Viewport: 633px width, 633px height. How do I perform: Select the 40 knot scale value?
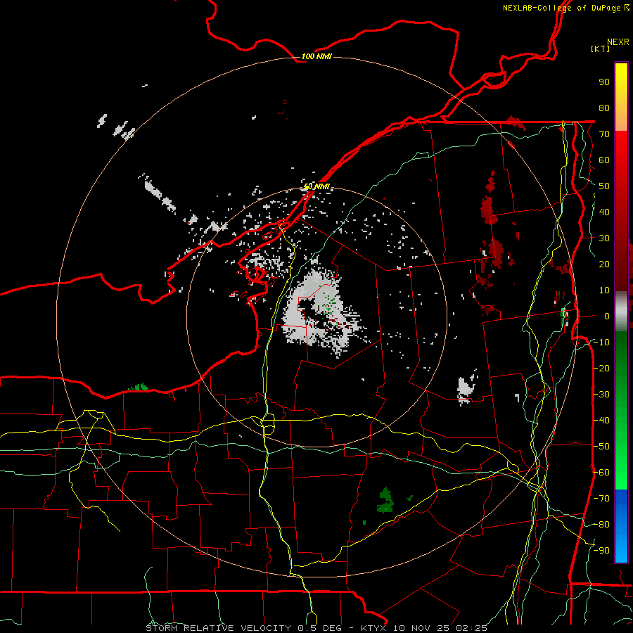604,212
